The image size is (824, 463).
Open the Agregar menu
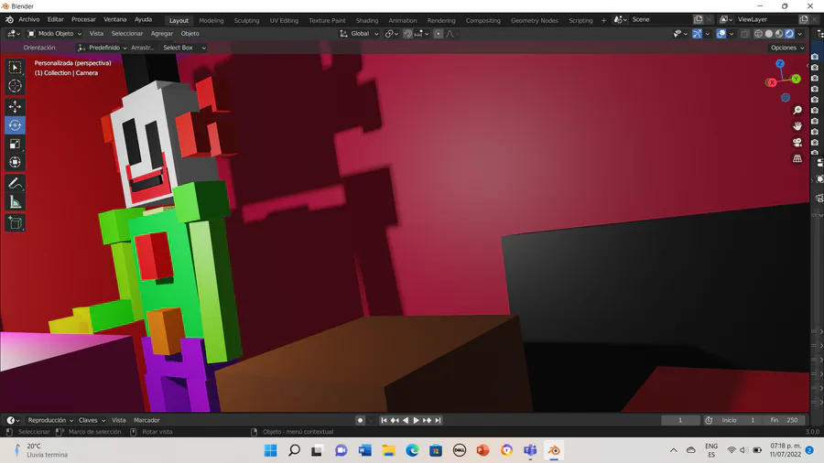162,34
